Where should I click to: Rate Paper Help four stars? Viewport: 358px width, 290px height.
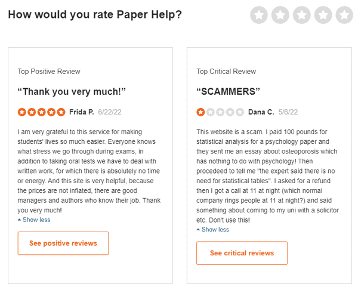coord(323,15)
